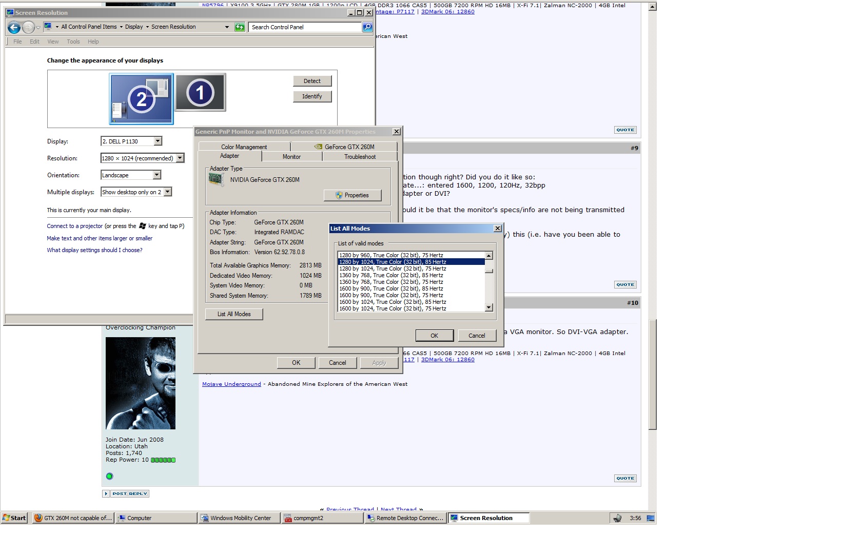Select monitor 1 thumbnail
This screenshot has width=862, height=538.
coord(200,92)
